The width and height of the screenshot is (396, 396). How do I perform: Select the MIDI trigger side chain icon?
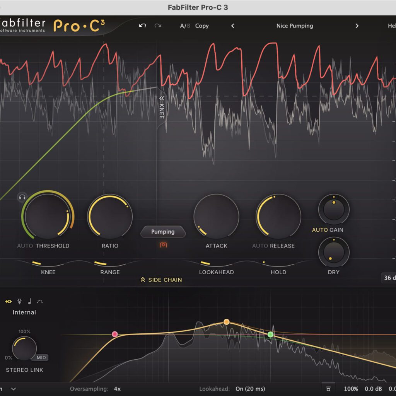point(19,302)
